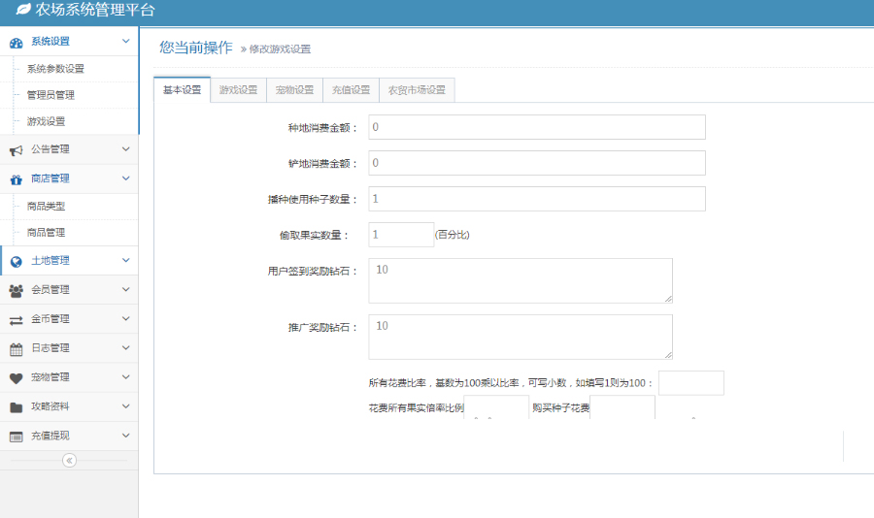The image size is (874, 518).
Task: Collapse the sidebar with double-arrow button
Action: (x=69, y=461)
